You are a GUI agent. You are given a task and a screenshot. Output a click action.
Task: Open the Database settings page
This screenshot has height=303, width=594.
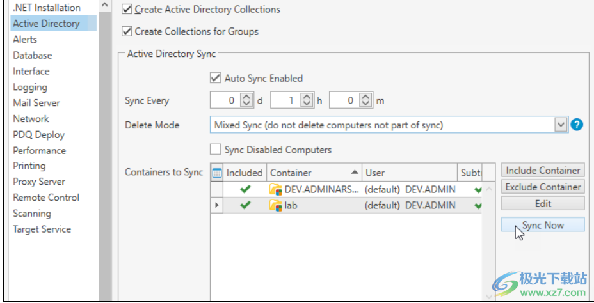(33, 55)
